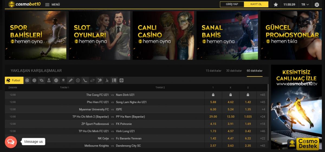Select the League of Legends L icon
Image resolution: width=325 pixels, height=152 pixels.
point(114,80)
